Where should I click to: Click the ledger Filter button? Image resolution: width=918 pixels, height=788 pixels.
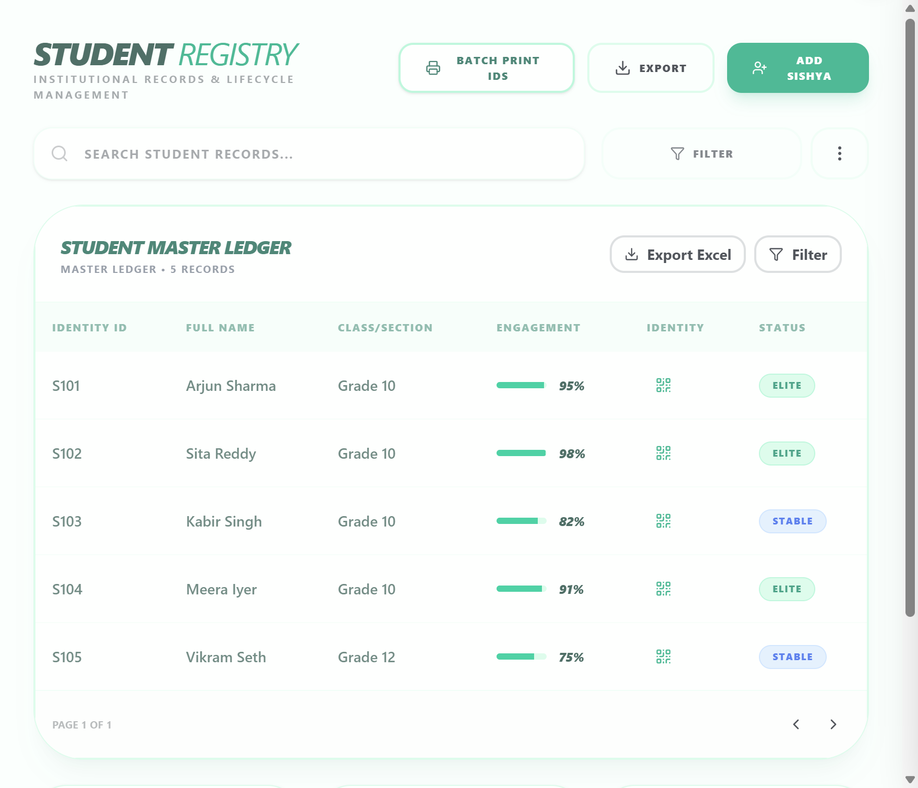pos(798,254)
